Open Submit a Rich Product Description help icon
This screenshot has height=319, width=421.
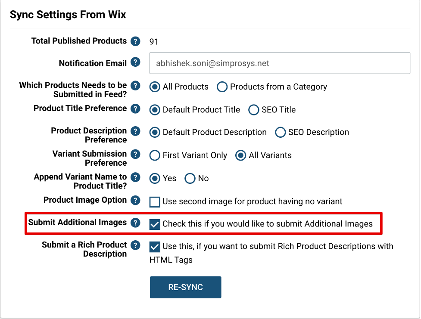click(135, 245)
